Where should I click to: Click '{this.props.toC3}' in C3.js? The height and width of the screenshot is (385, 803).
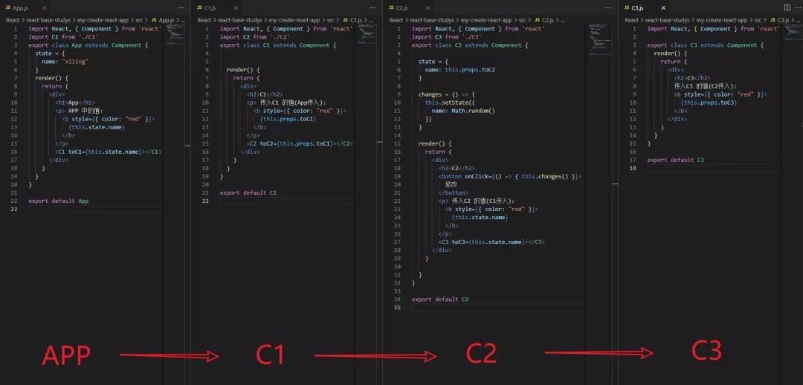click(x=709, y=103)
